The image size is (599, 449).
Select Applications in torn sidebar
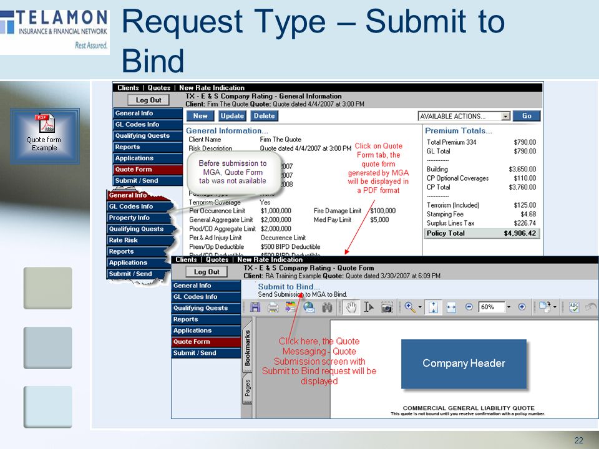[139, 263]
